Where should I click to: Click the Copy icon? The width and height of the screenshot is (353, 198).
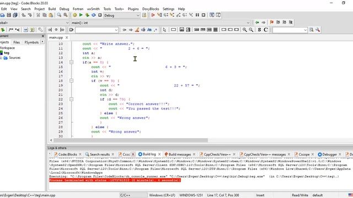[45, 15]
